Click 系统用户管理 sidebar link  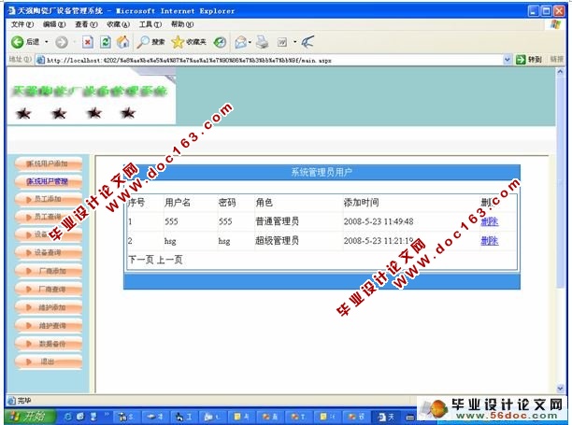tap(48, 181)
